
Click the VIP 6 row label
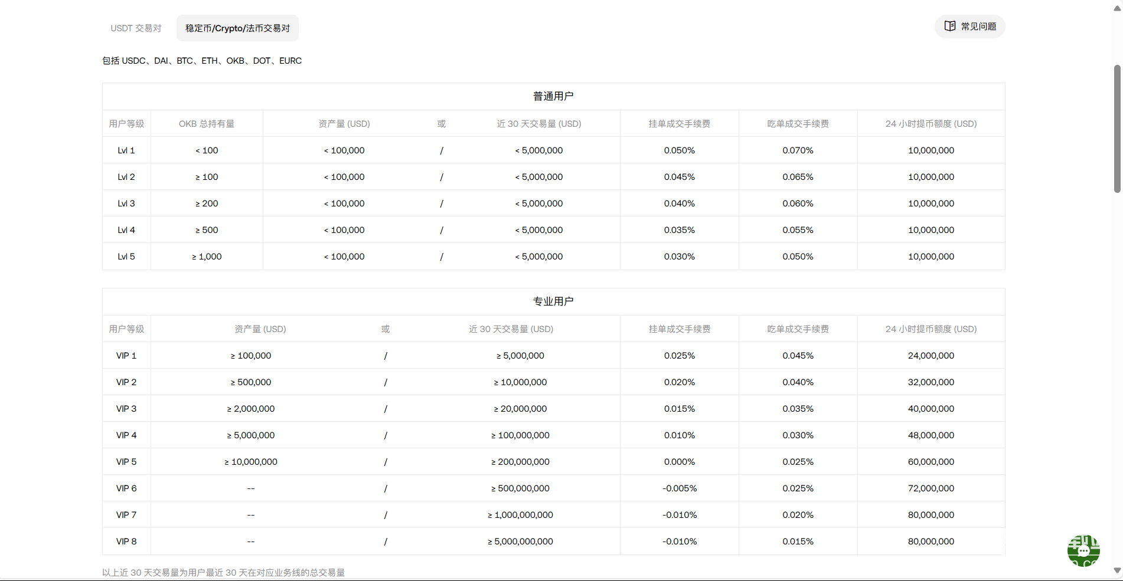click(126, 488)
